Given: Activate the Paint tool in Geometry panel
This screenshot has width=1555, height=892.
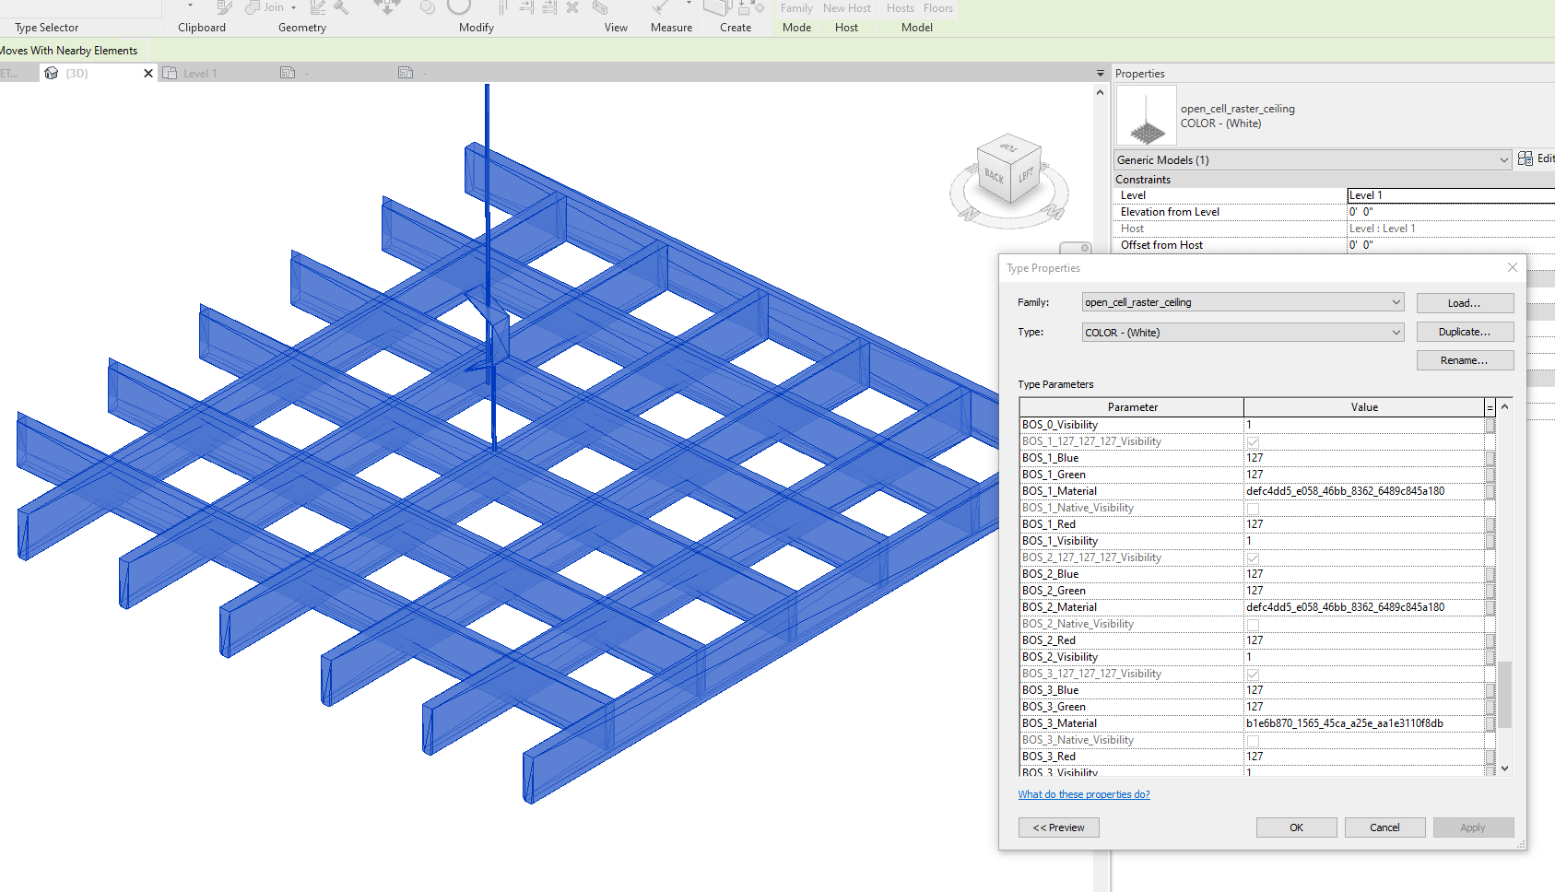Looking at the screenshot, I should tap(341, 8).
